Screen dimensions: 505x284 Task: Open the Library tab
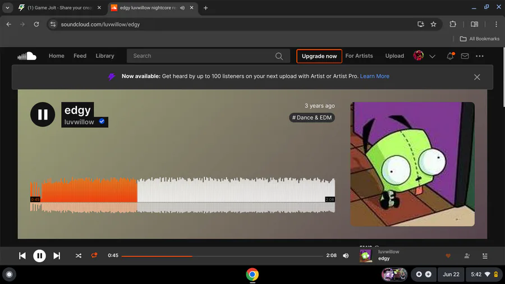(x=105, y=56)
